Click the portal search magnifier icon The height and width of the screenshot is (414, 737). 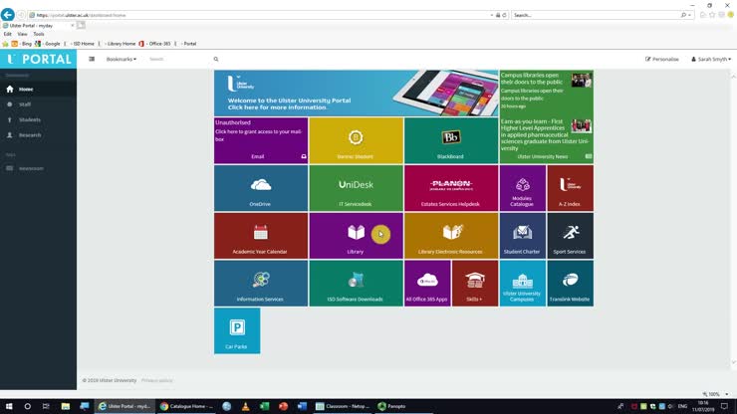click(x=216, y=59)
